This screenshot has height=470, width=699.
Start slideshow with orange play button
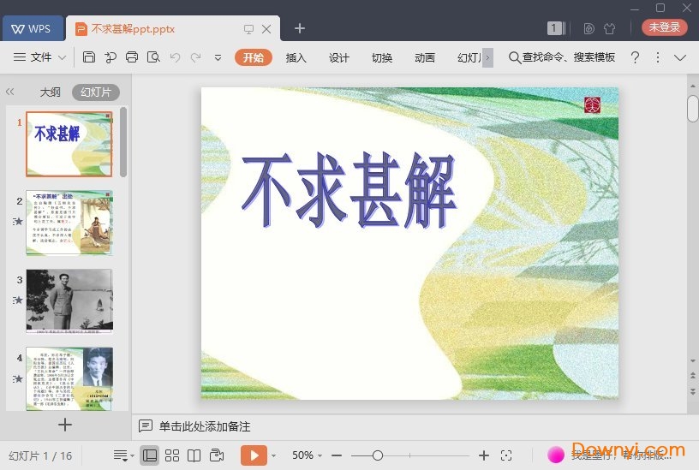point(254,455)
